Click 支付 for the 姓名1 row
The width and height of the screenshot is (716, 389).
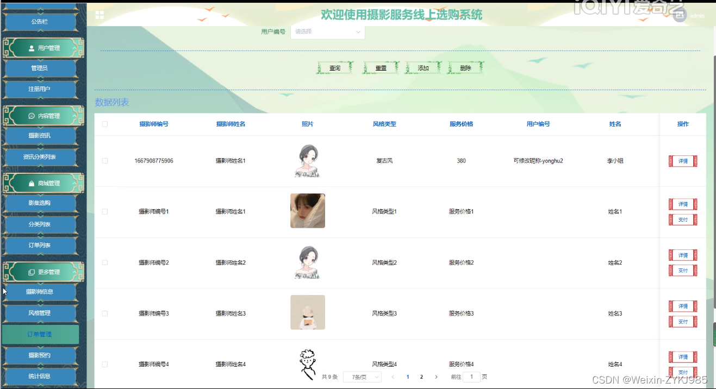click(683, 219)
